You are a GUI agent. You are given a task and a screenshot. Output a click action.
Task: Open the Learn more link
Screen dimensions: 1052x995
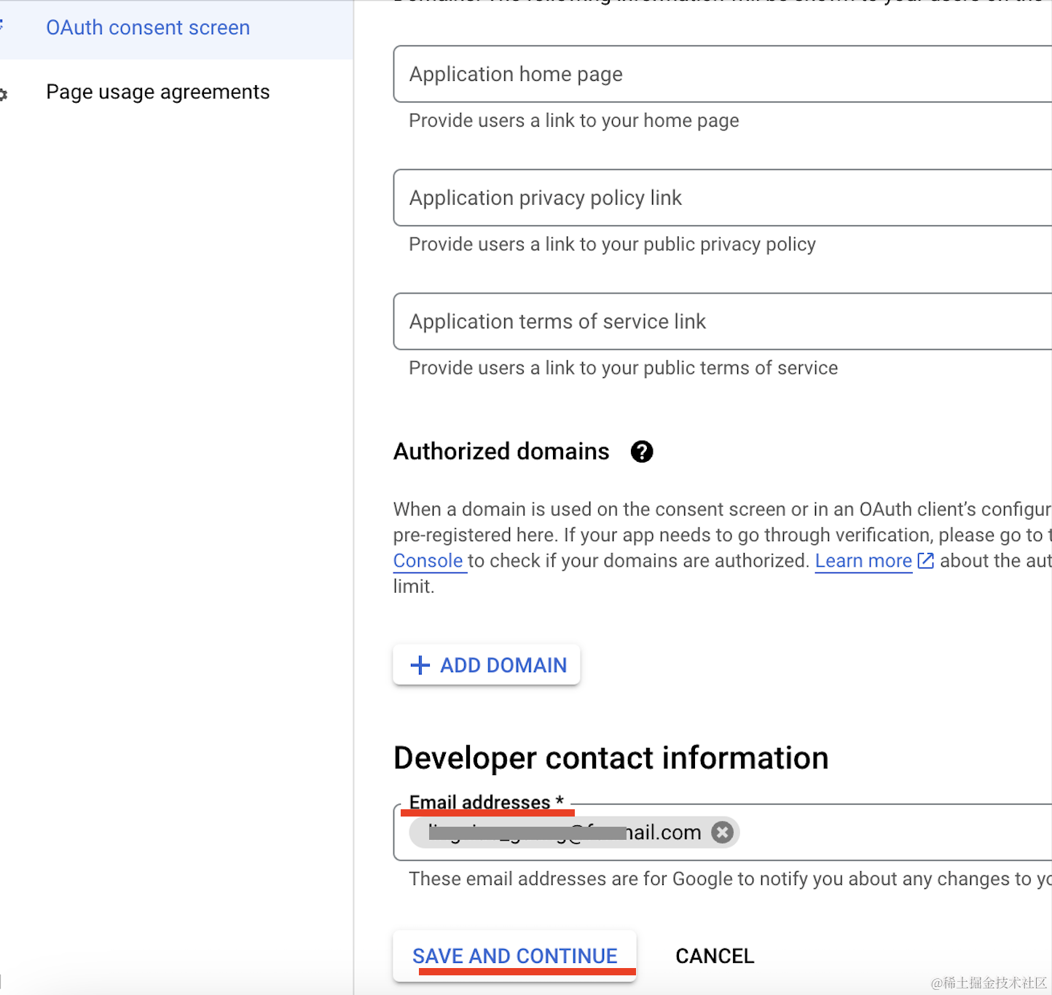coord(863,561)
